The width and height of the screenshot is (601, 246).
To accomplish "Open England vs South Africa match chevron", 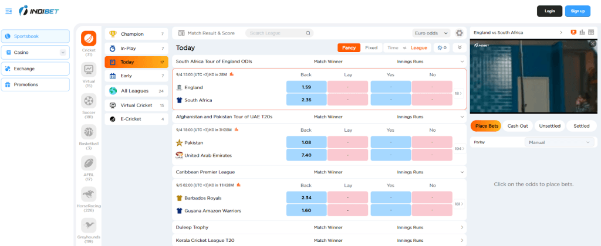I will [561, 33].
